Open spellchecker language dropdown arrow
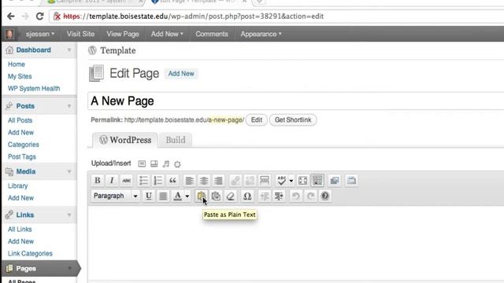The image size is (504, 283). [291, 181]
